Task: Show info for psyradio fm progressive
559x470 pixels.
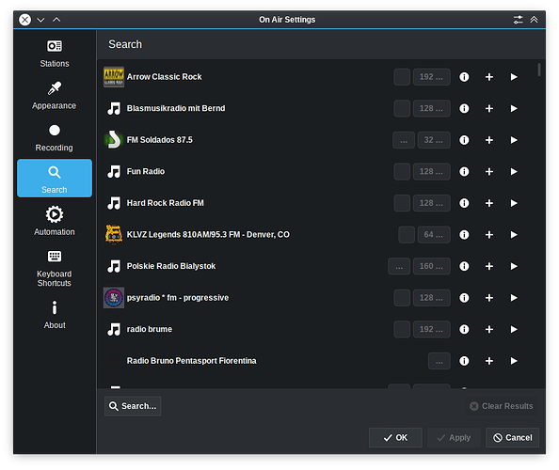Action: point(464,298)
